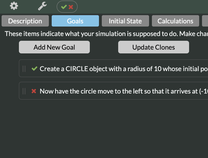
Task: Open the partially visible tab after Calculations
Action: [x=205, y=21]
